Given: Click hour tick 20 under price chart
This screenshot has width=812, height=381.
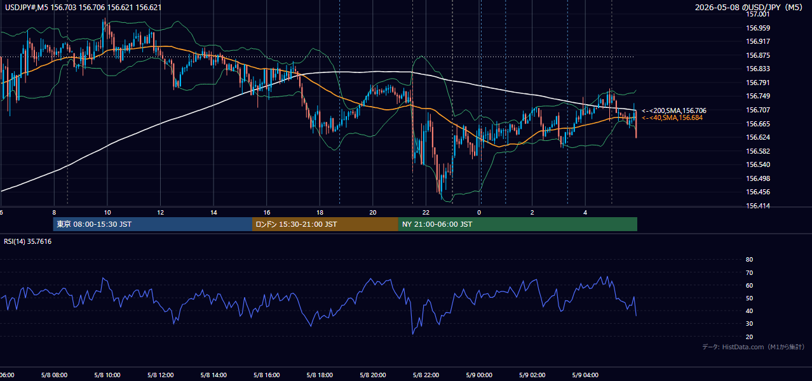Looking at the screenshot, I should pos(373,213).
